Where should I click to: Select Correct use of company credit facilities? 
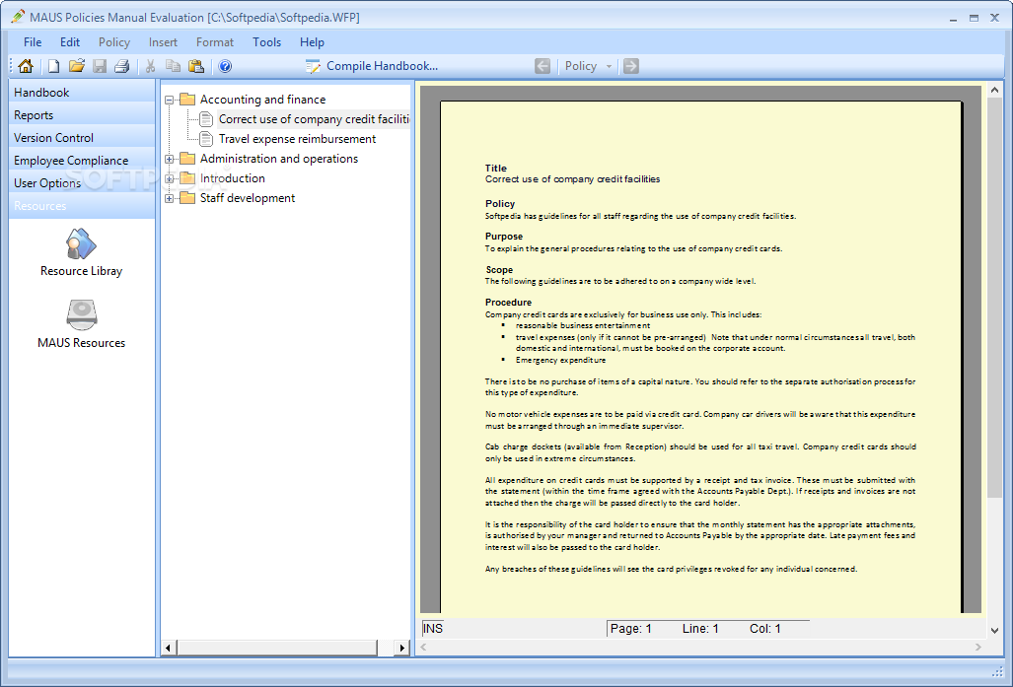(x=314, y=119)
